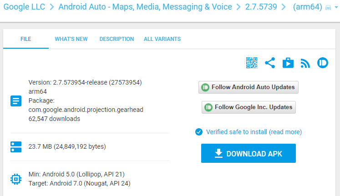Click the file document icon beside Version
This screenshot has height=196, width=340.
point(16,101)
